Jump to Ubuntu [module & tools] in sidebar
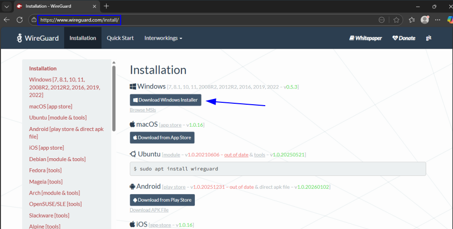This screenshot has height=229, width=453. click(58, 118)
